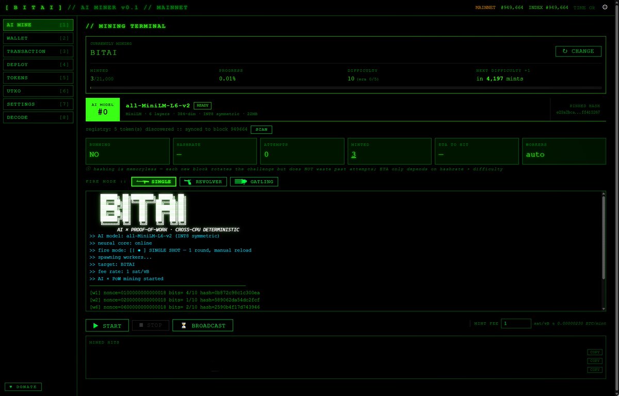Click the minted count link 3
The height and width of the screenshot is (396, 619).
click(x=353, y=154)
